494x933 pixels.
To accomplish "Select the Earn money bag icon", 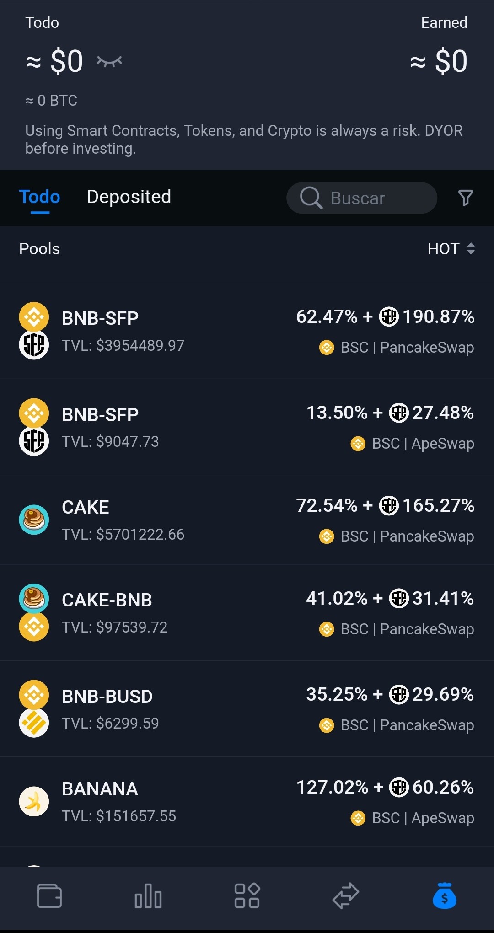I will point(445,895).
